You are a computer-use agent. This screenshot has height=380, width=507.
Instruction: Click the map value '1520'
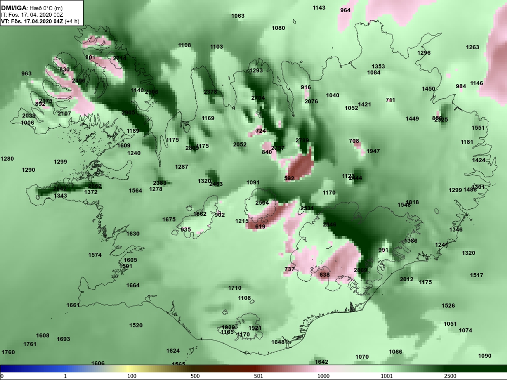click(x=136, y=326)
